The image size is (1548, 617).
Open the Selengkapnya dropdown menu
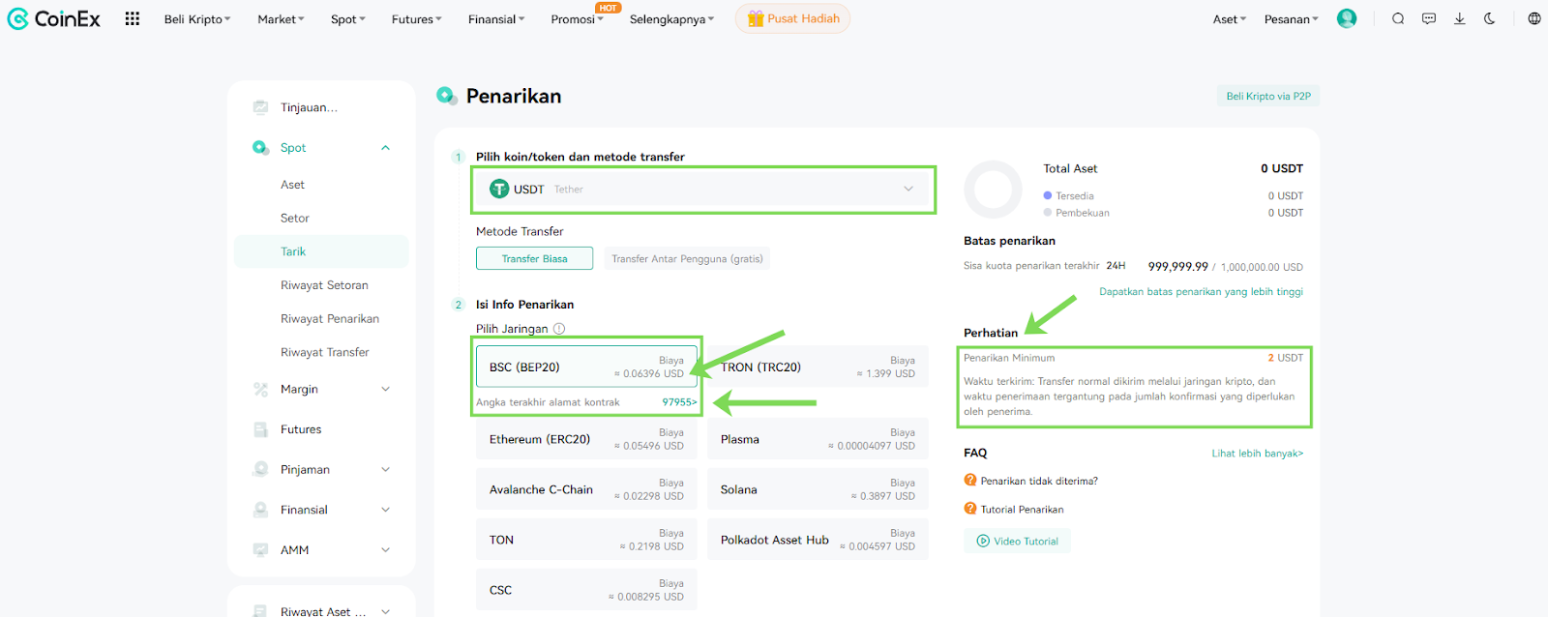[x=671, y=19]
